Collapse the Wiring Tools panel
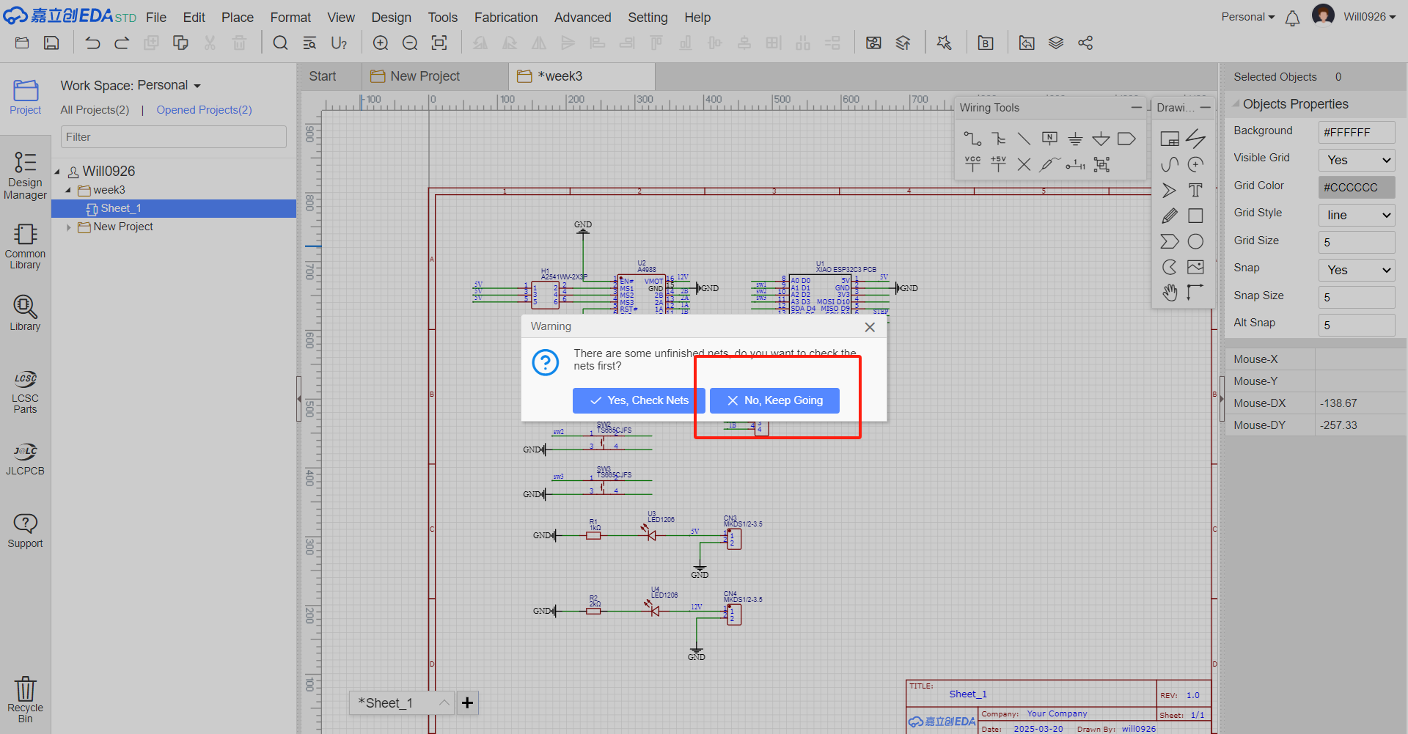The image size is (1408, 734). [x=1136, y=108]
